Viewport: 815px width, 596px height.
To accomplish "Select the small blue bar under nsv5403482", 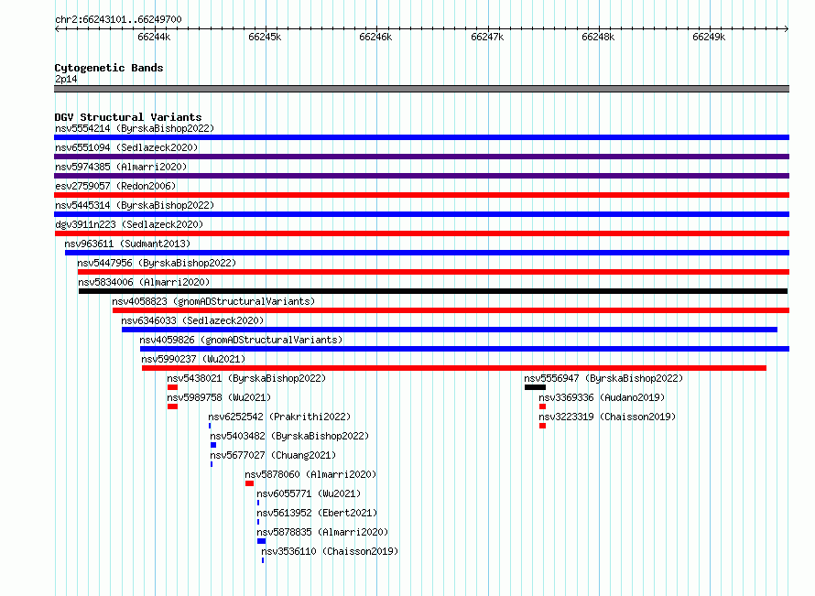I will (x=213, y=445).
